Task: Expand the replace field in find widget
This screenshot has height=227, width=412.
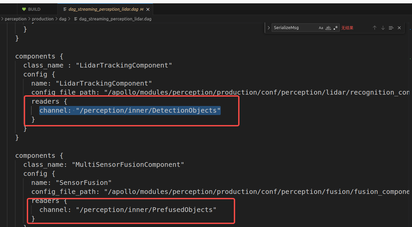Action: point(268,28)
